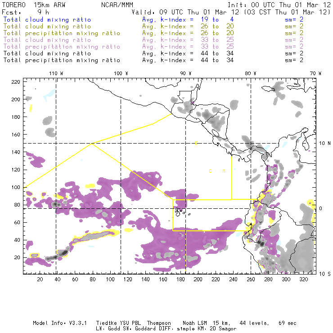The height and width of the screenshot is (333, 333).
Task: Click the 'Noah LSM' model text
Action: pos(195,323)
